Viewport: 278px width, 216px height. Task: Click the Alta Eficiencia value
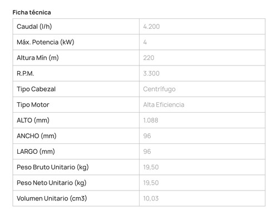(x=163, y=105)
